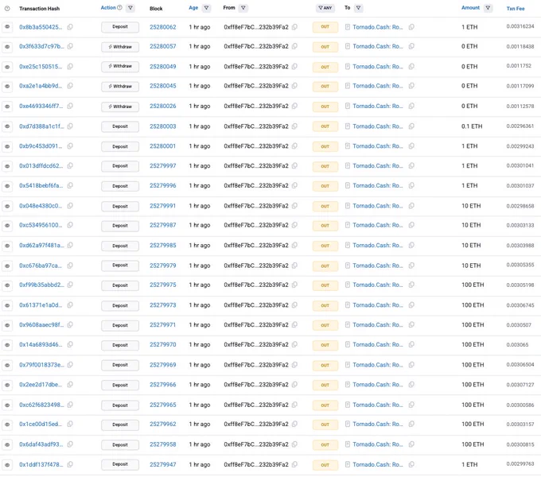The width and height of the screenshot is (541, 477).
Task: Copy Tornado.Cash address in block 25280049 row
Action: tap(411, 67)
